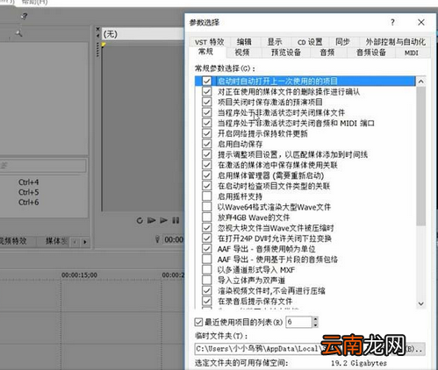This screenshot has width=438, height=370.
Task: Click the microphone icon beside timecode
Action: [157, 239]
